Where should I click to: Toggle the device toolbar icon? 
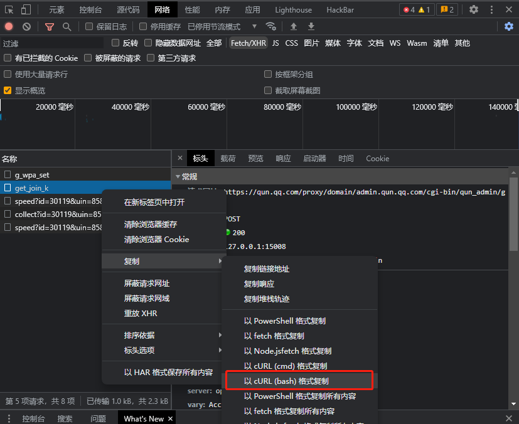click(x=26, y=9)
